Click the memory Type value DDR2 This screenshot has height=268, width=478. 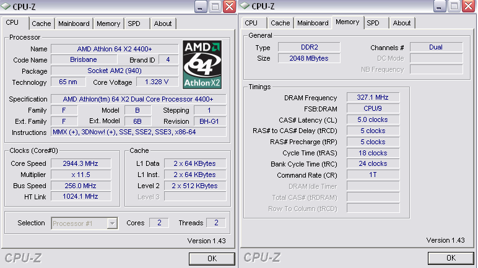309,47
